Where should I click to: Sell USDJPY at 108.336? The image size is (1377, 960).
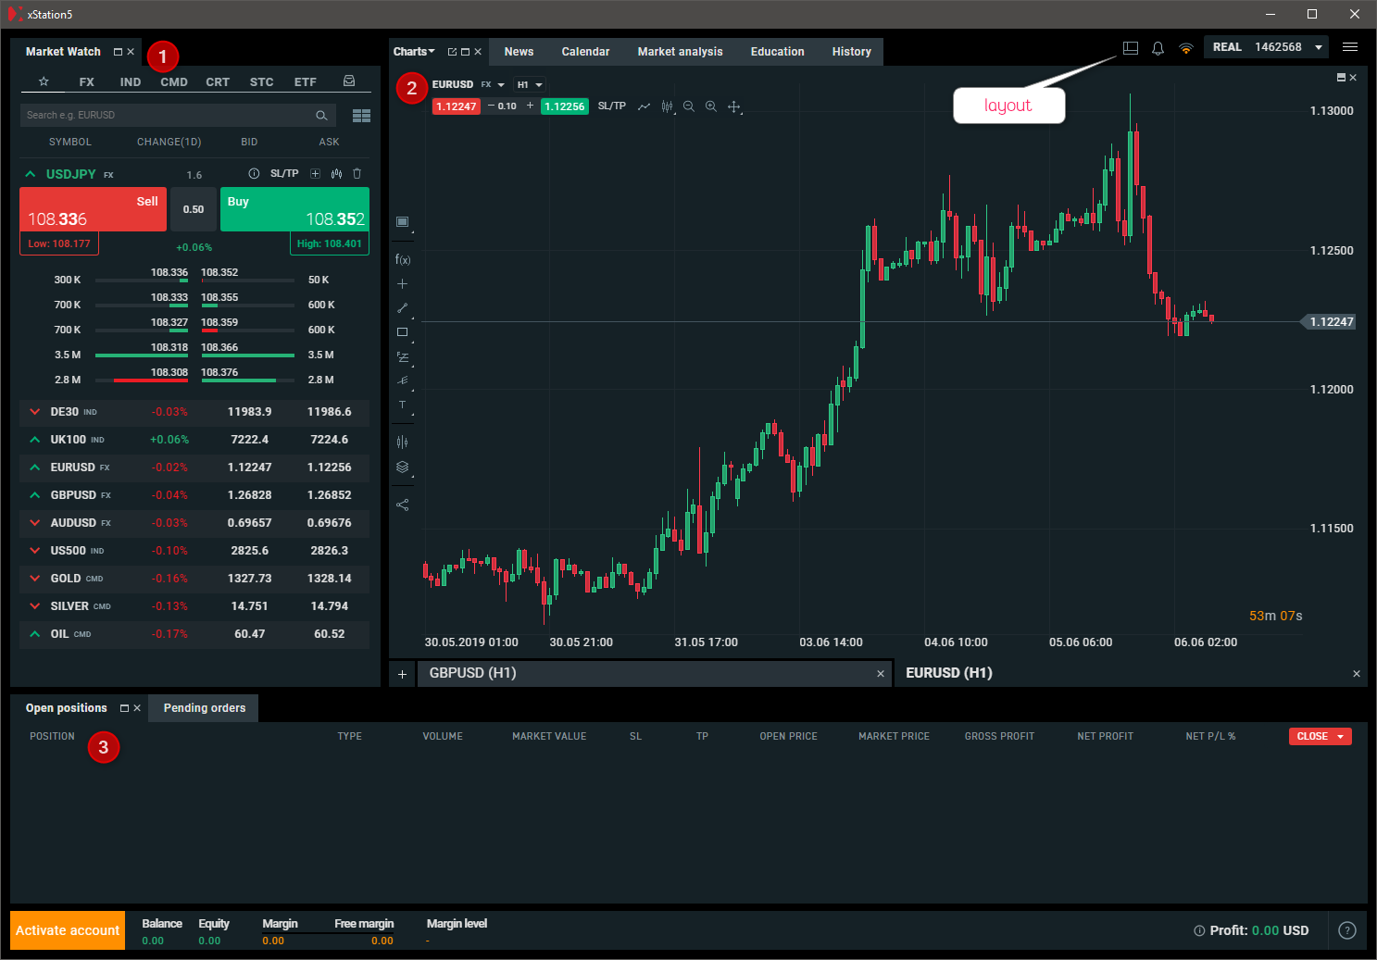pyautogui.click(x=93, y=209)
